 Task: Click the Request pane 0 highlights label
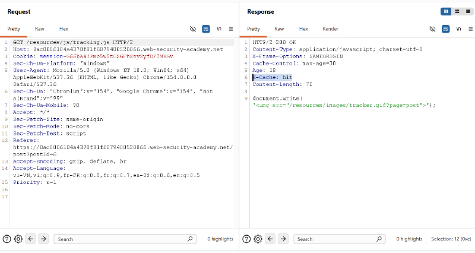pyautogui.click(x=220, y=239)
